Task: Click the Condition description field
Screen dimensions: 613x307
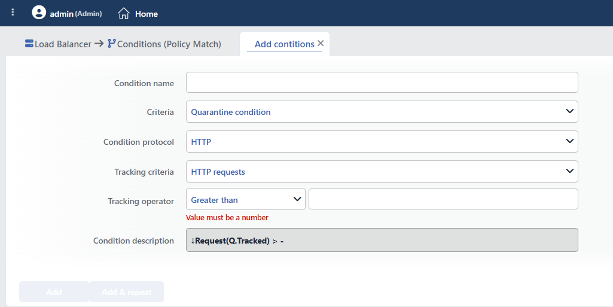Action: pyautogui.click(x=382, y=240)
